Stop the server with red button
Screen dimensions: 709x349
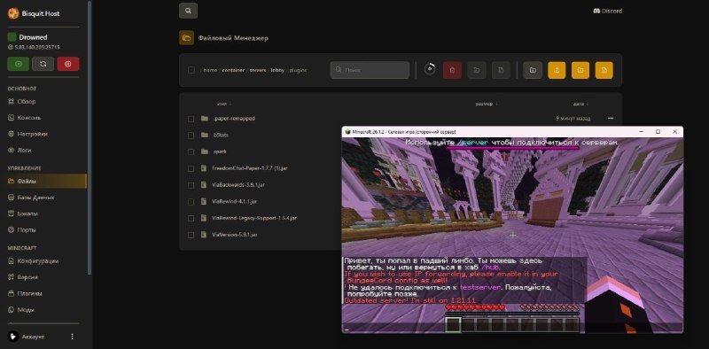click(68, 64)
